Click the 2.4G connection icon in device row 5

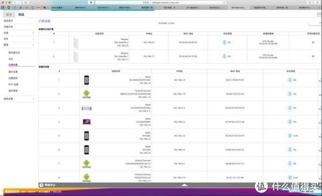pyautogui.click(x=290, y=135)
